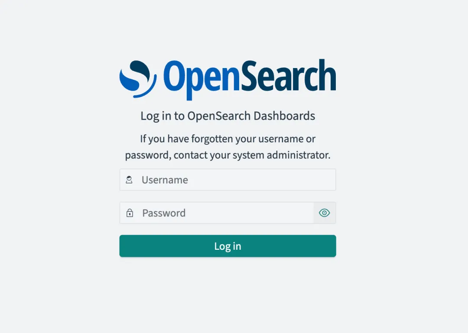Screen dimensions: 468x333
Task: Click the gray box surrounding the eye icon
Action: (x=325, y=212)
